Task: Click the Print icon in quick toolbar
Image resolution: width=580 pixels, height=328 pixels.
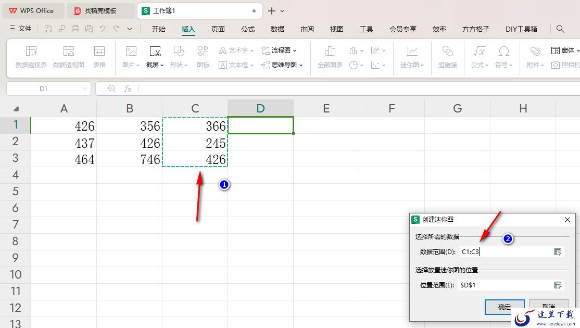Action: pyautogui.click(x=75, y=29)
